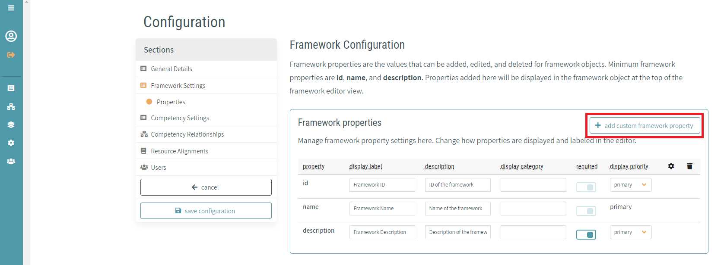The height and width of the screenshot is (265, 724).
Task: Edit 'Name of the framework' description field
Action: [458, 209]
